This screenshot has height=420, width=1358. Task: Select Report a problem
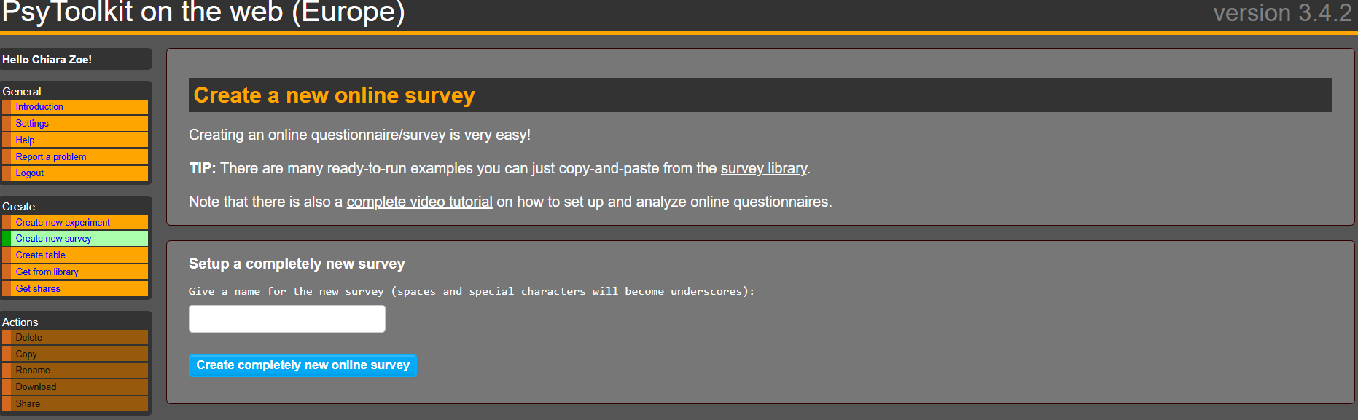[51, 157]
